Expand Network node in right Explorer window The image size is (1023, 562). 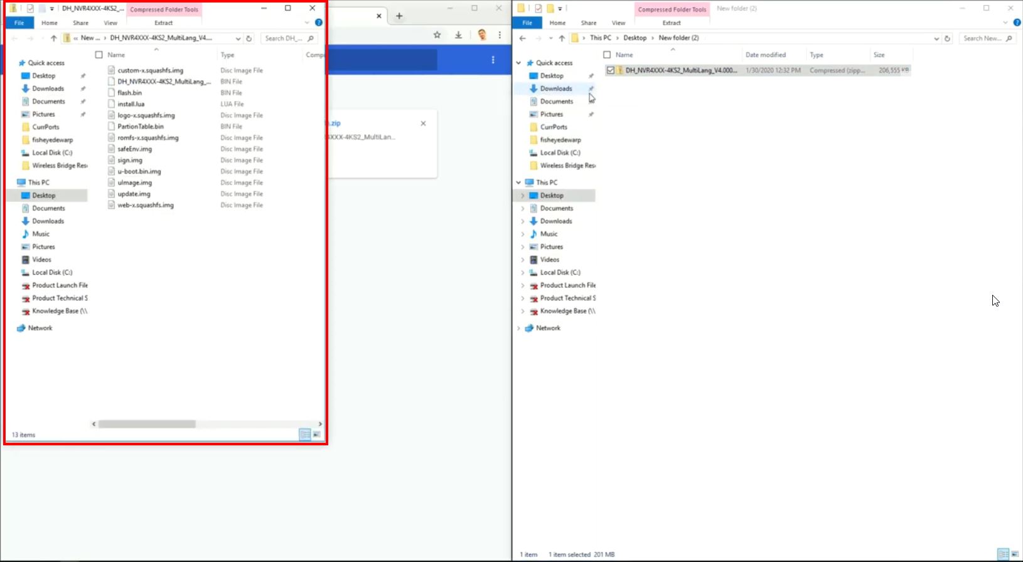519,328
